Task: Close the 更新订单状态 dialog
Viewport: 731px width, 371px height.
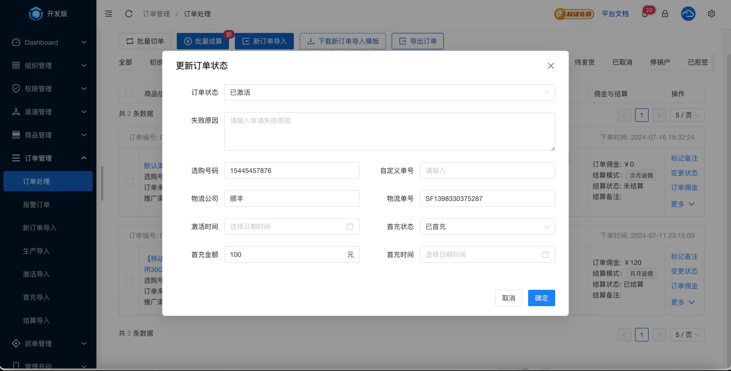Action: [x=550, y=66]
